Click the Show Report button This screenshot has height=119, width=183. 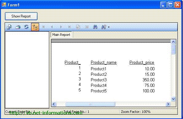[21, 16]
